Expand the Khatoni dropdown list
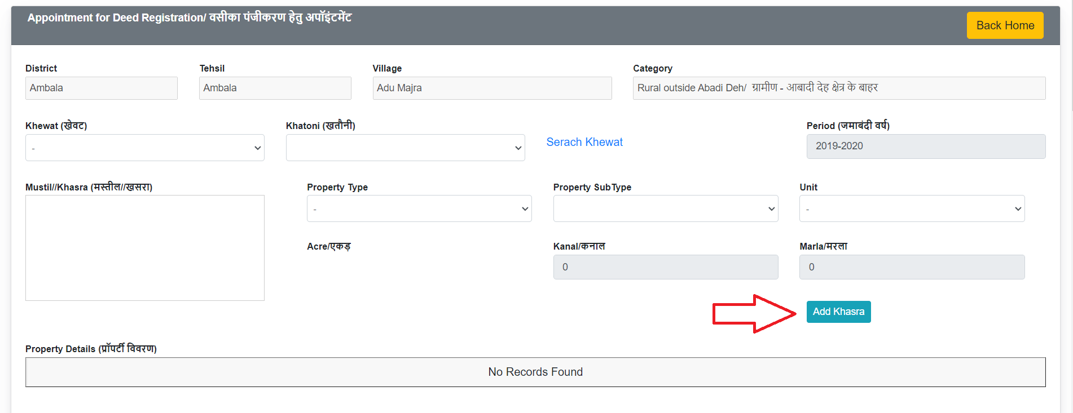The width and height of the screenshot is (1073, 413). (x=405, y=148)
